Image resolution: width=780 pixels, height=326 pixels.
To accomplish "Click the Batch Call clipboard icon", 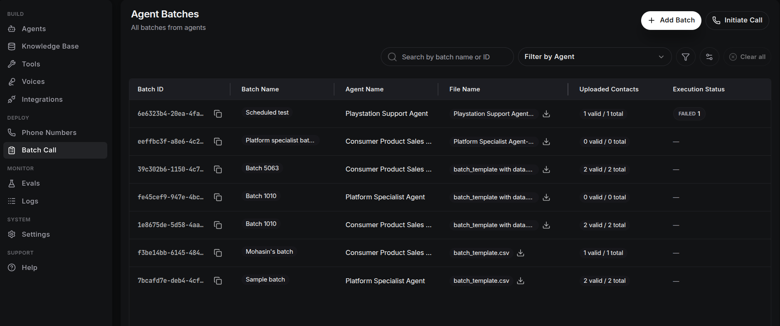I will tap(12, 150).
